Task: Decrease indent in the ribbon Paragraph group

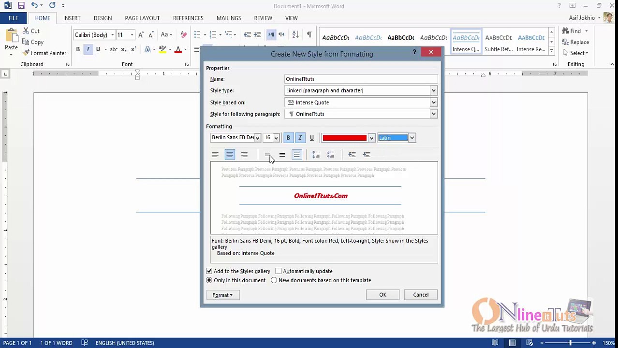Action: click(x=247, y=35)
